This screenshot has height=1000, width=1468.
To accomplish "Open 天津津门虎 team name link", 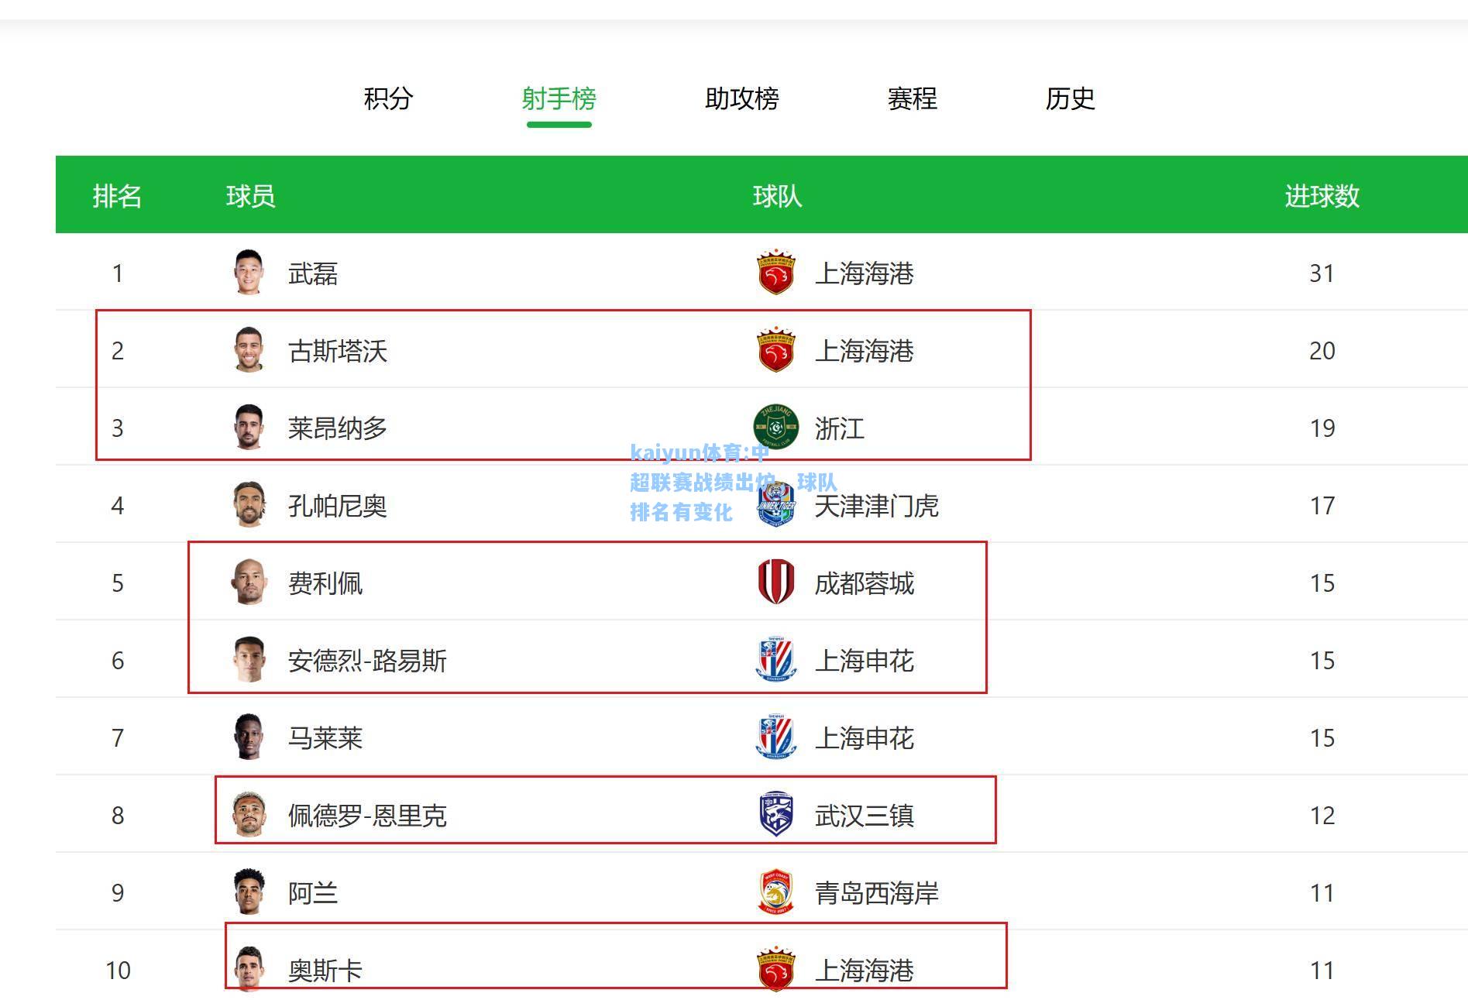I will point(876,506).
